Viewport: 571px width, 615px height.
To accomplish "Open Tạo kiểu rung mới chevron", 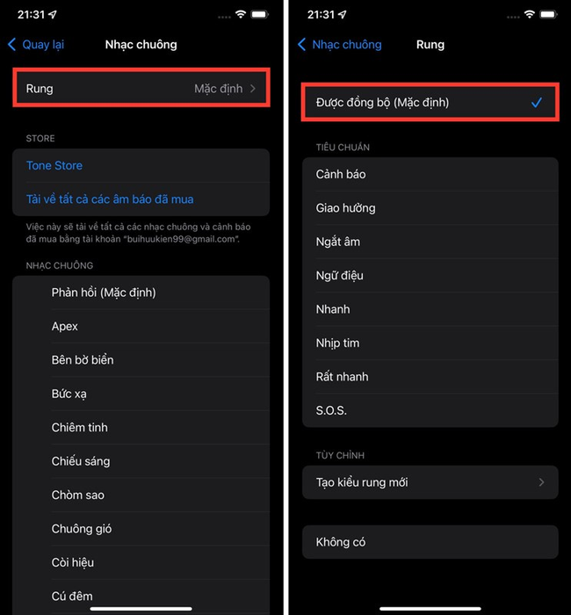I will coord(542,482).
